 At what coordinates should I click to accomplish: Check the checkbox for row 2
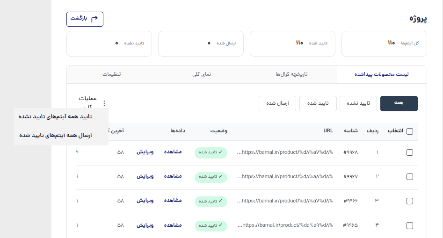pyautogui.click(x=410, y=177)
